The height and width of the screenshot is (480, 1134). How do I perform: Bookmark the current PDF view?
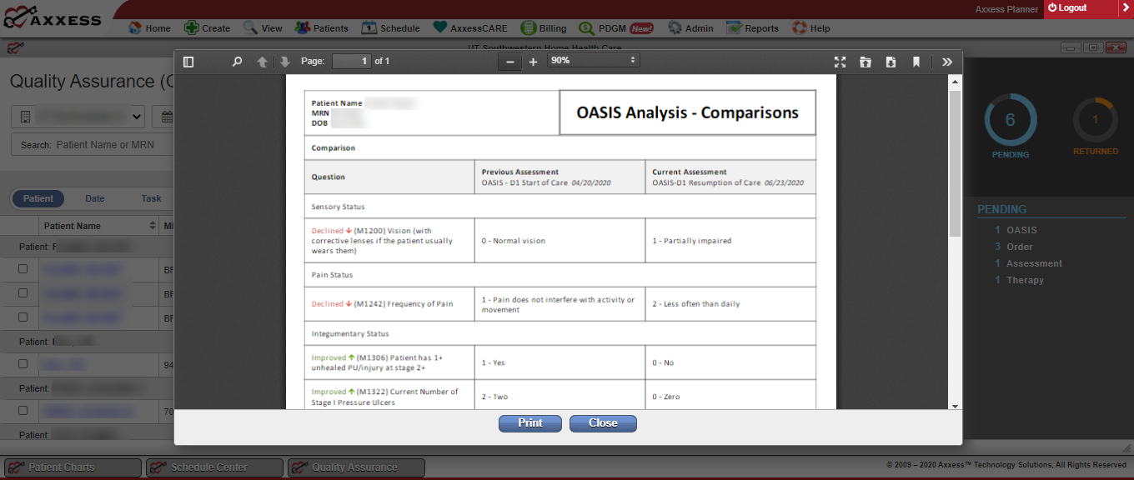(916, 61)
